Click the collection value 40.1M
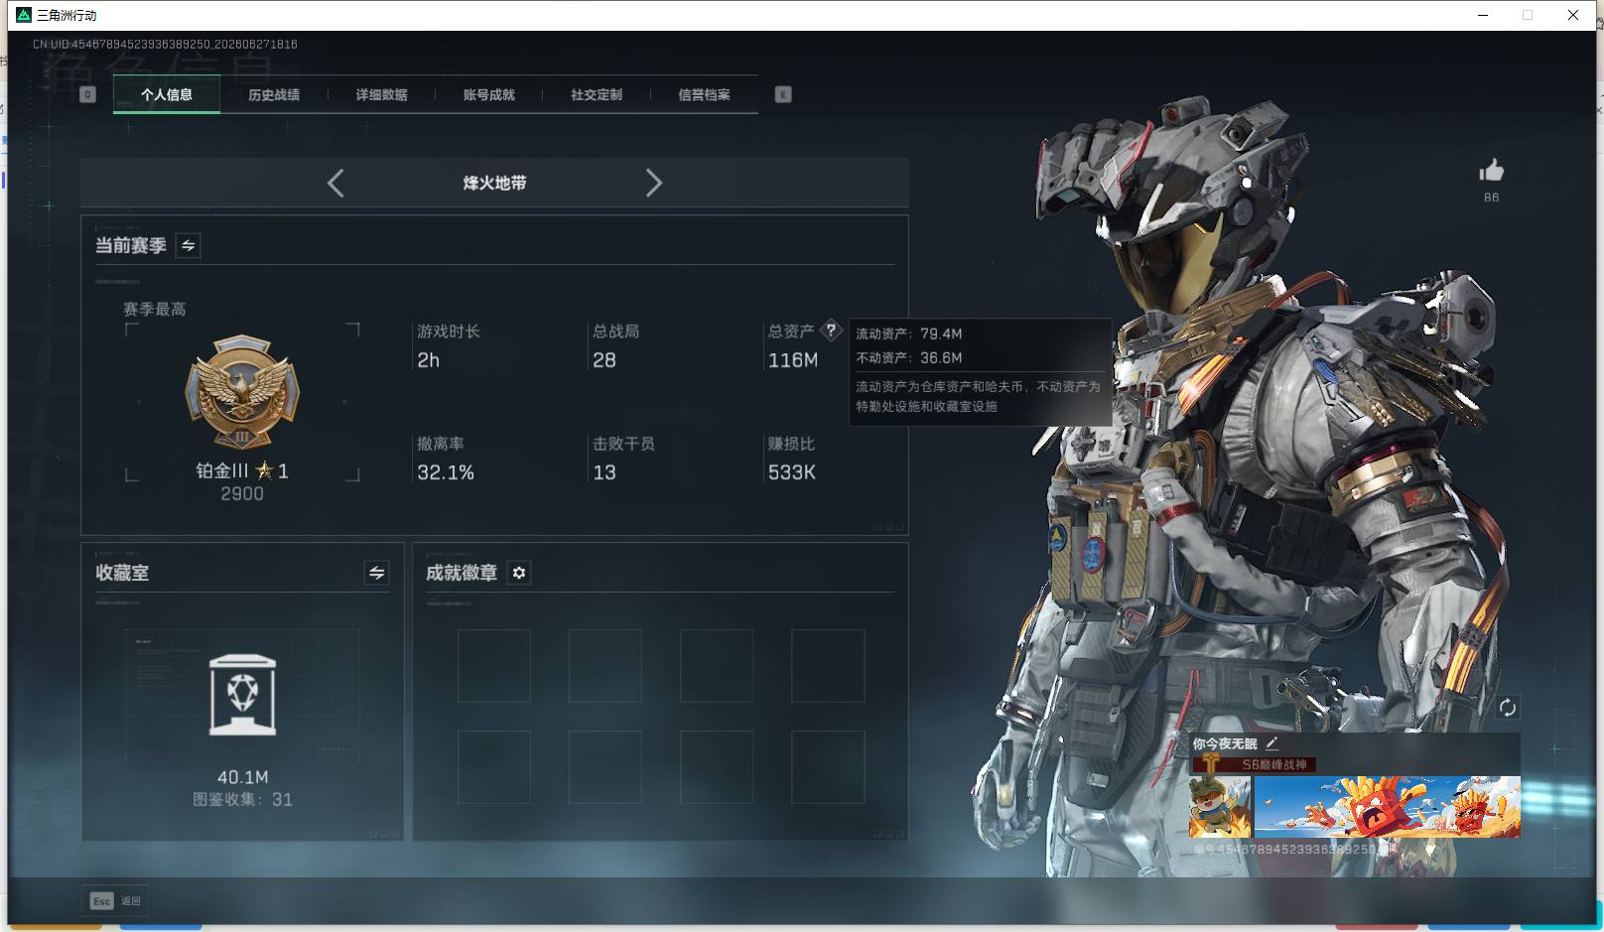 click(x=243, y=777)
